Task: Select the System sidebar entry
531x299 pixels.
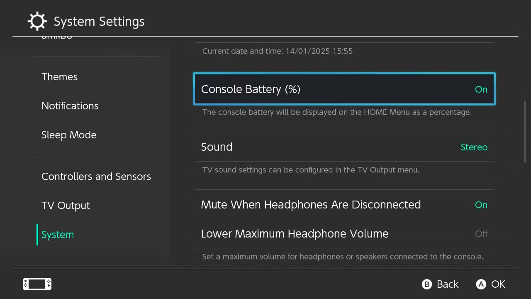Action: pos(57,235)
